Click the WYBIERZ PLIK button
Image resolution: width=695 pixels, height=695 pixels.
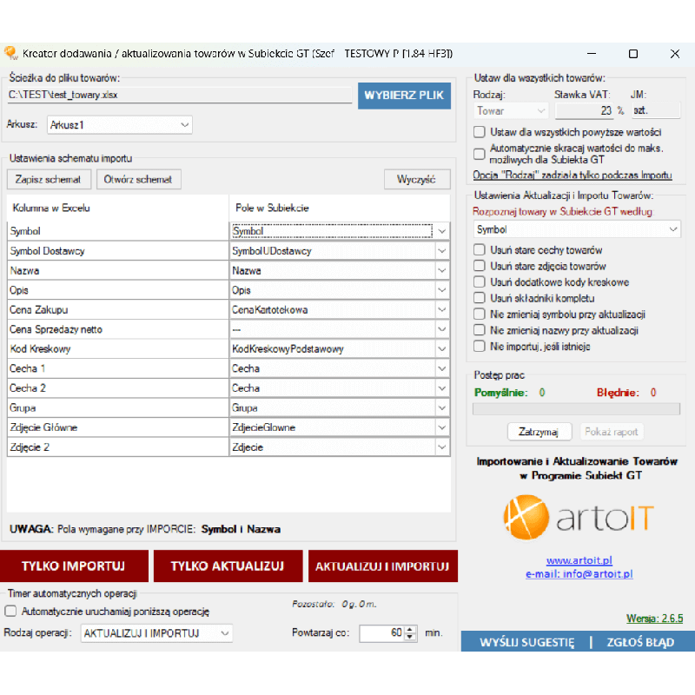click(x=404, y=95)
